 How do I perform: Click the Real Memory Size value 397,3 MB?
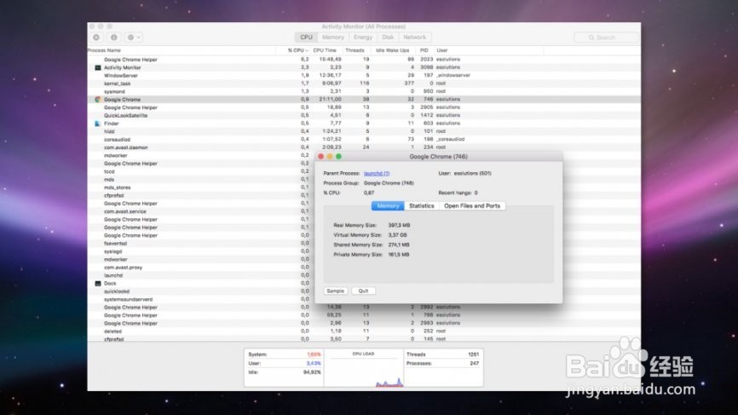coord(399,225)
